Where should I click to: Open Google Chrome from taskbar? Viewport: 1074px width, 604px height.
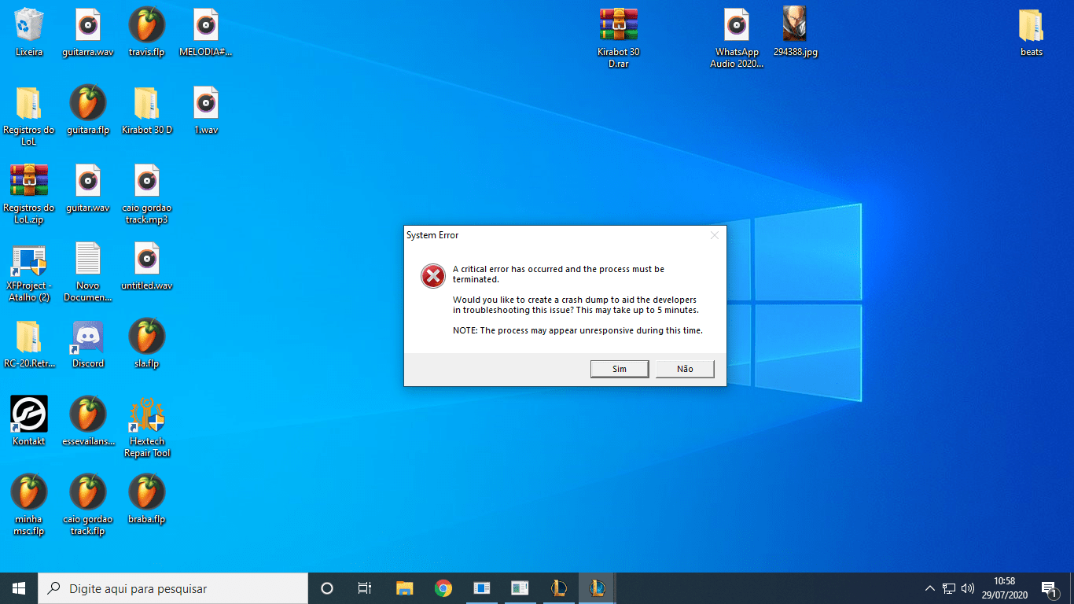pyautogui.click(x=443, y=588)
